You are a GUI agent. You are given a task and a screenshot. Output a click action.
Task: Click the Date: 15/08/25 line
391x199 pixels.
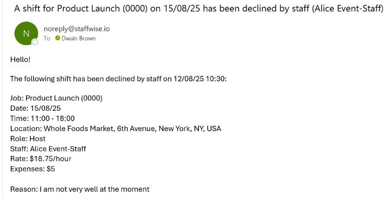(x=35, y=108)
